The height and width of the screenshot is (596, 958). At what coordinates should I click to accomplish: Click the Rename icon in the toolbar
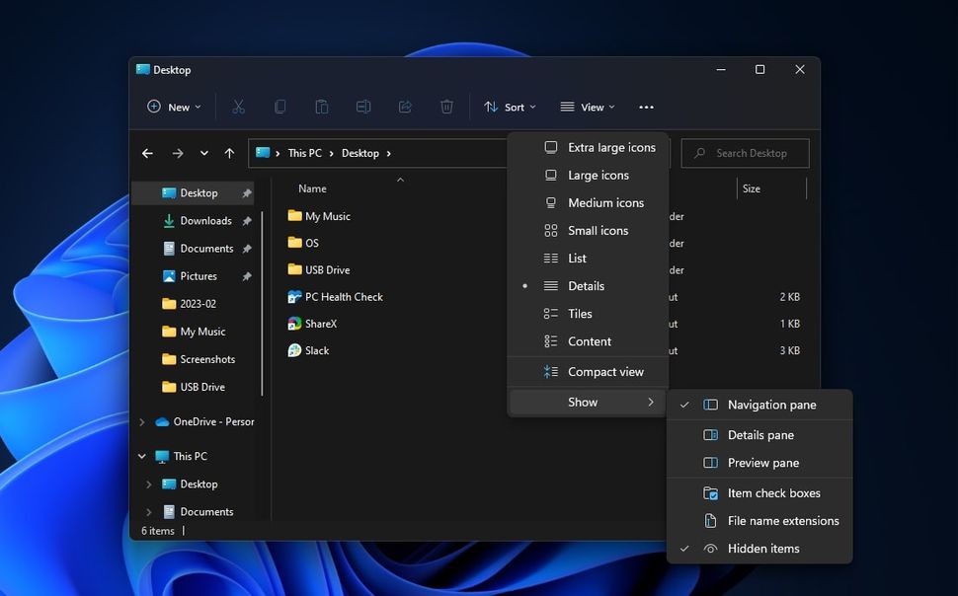pyautogui.click(x=363, y=106)
